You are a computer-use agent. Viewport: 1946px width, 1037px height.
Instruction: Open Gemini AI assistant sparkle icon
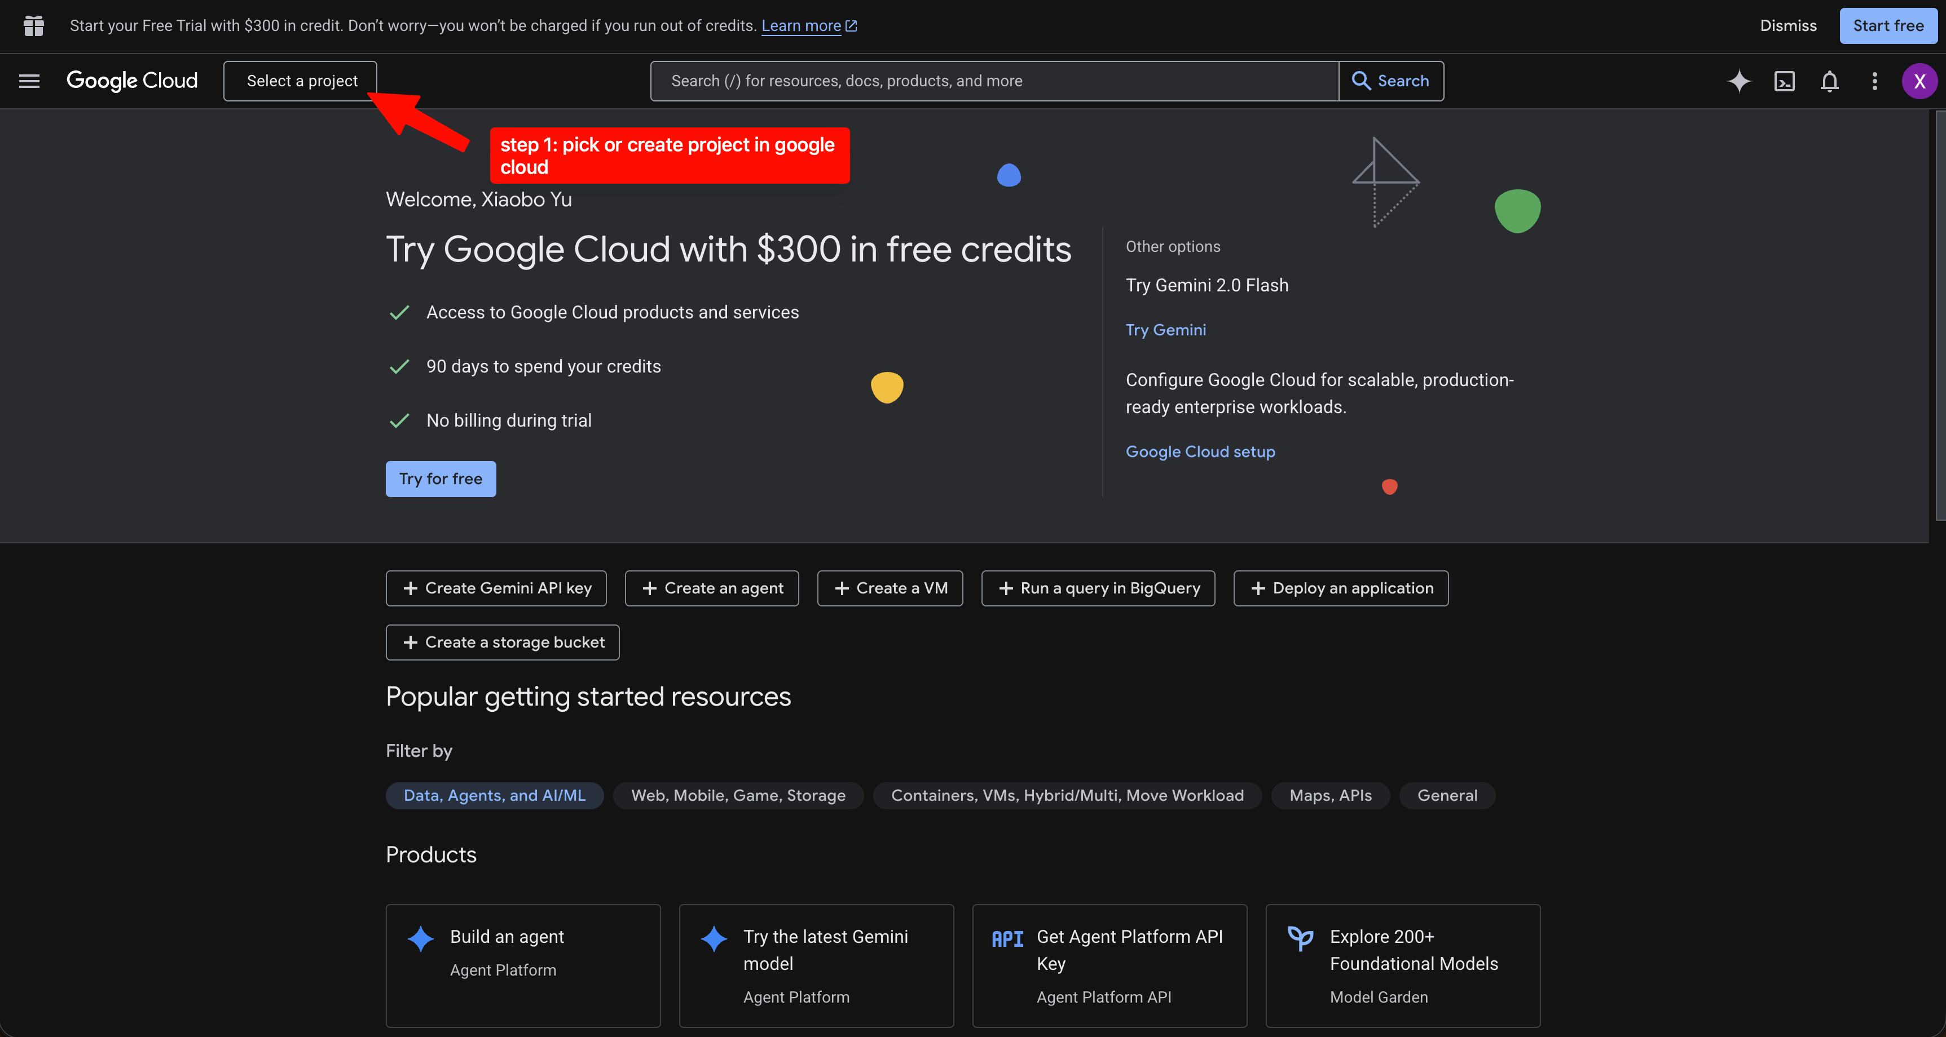(1739, 81)
